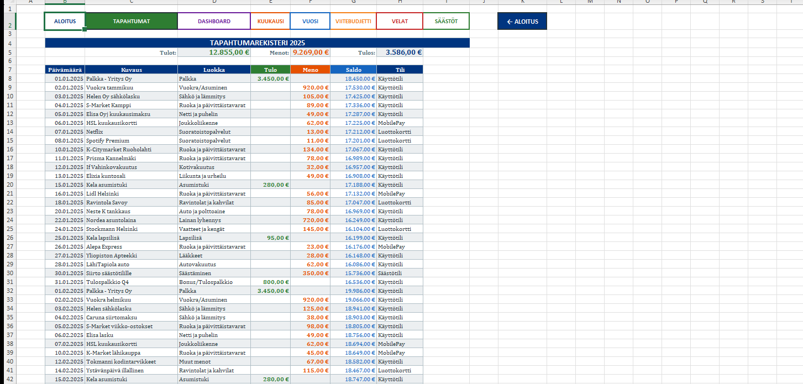This screenshot has width=803, height=384.
Task: Click the Tili table header cell
Action: [x=400, y=70]
